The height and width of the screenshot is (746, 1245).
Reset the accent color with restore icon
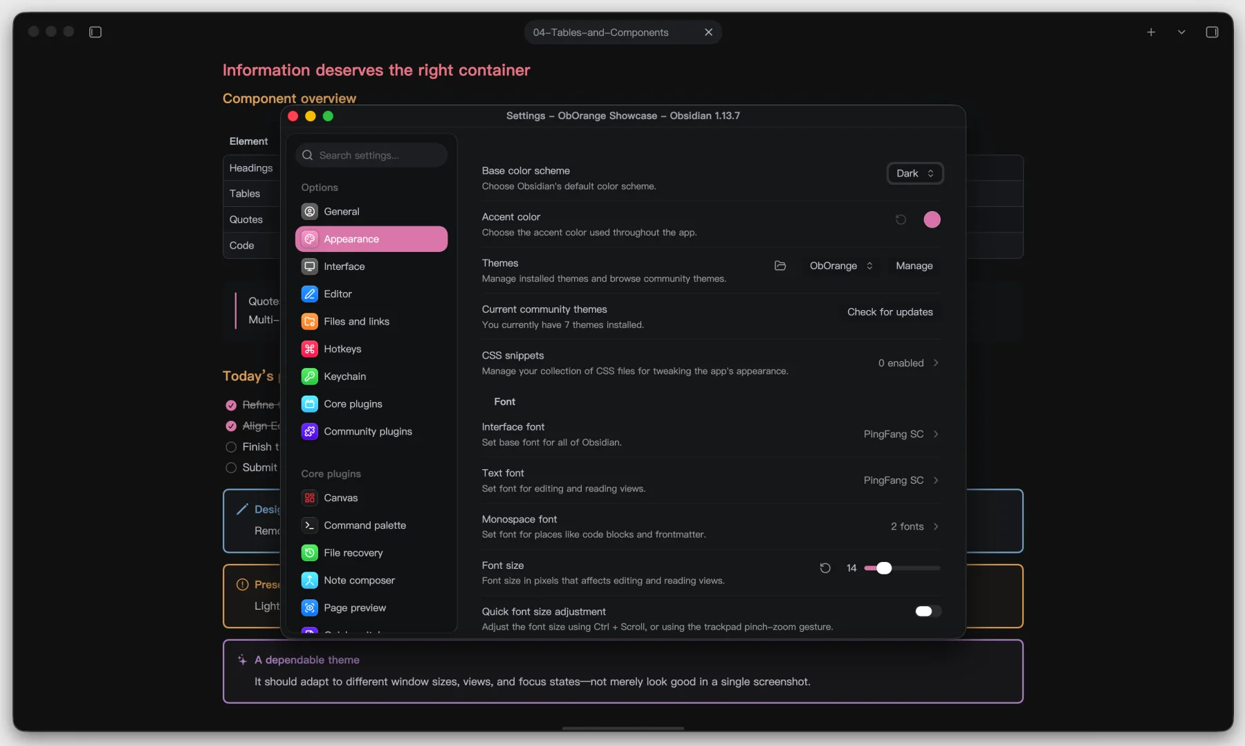901,219
